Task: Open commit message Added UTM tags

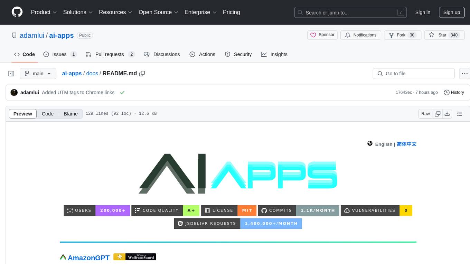Action: pyautogui.click(x=78, y=93)
